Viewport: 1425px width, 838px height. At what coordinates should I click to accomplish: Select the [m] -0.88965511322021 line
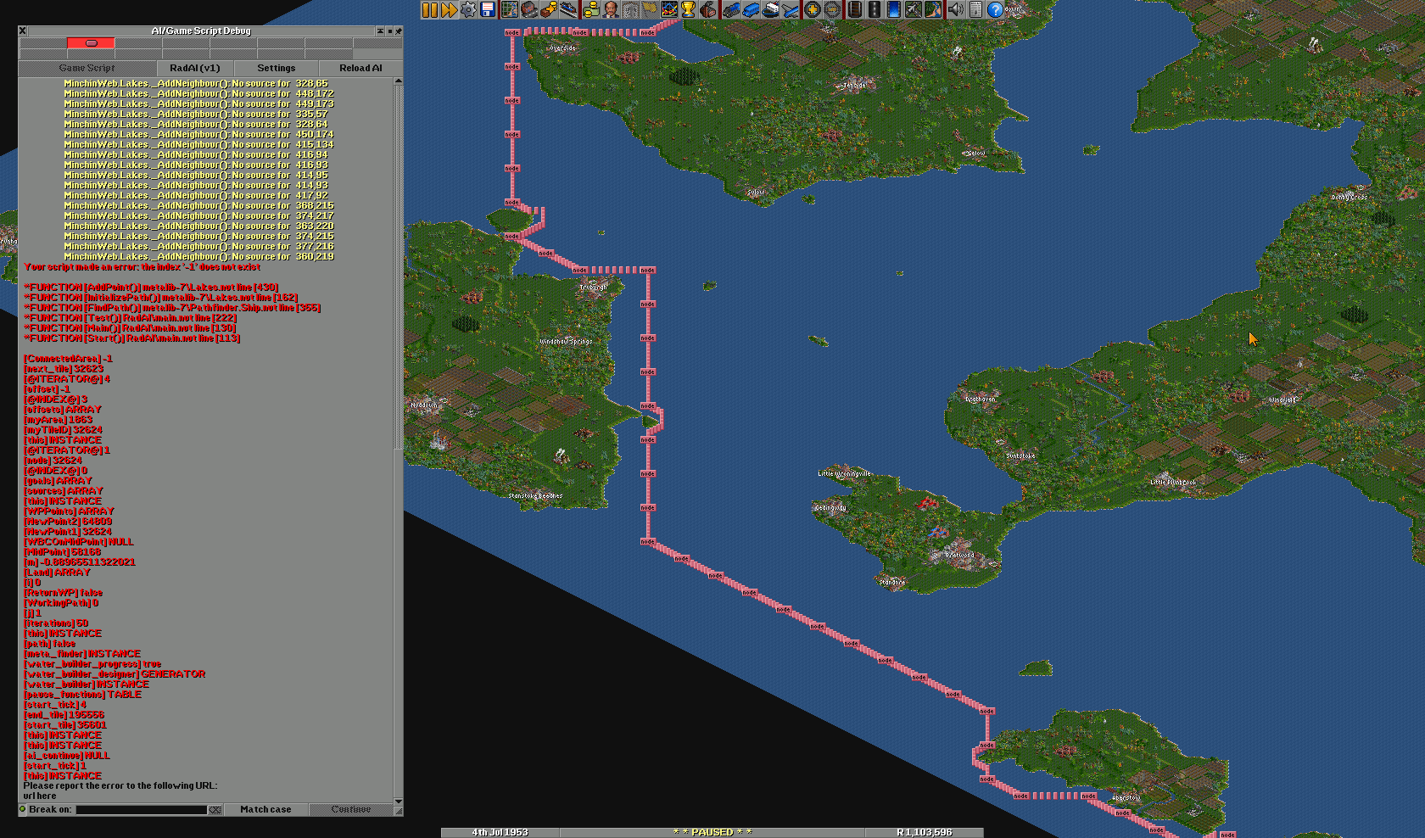(x=80, y=561)
